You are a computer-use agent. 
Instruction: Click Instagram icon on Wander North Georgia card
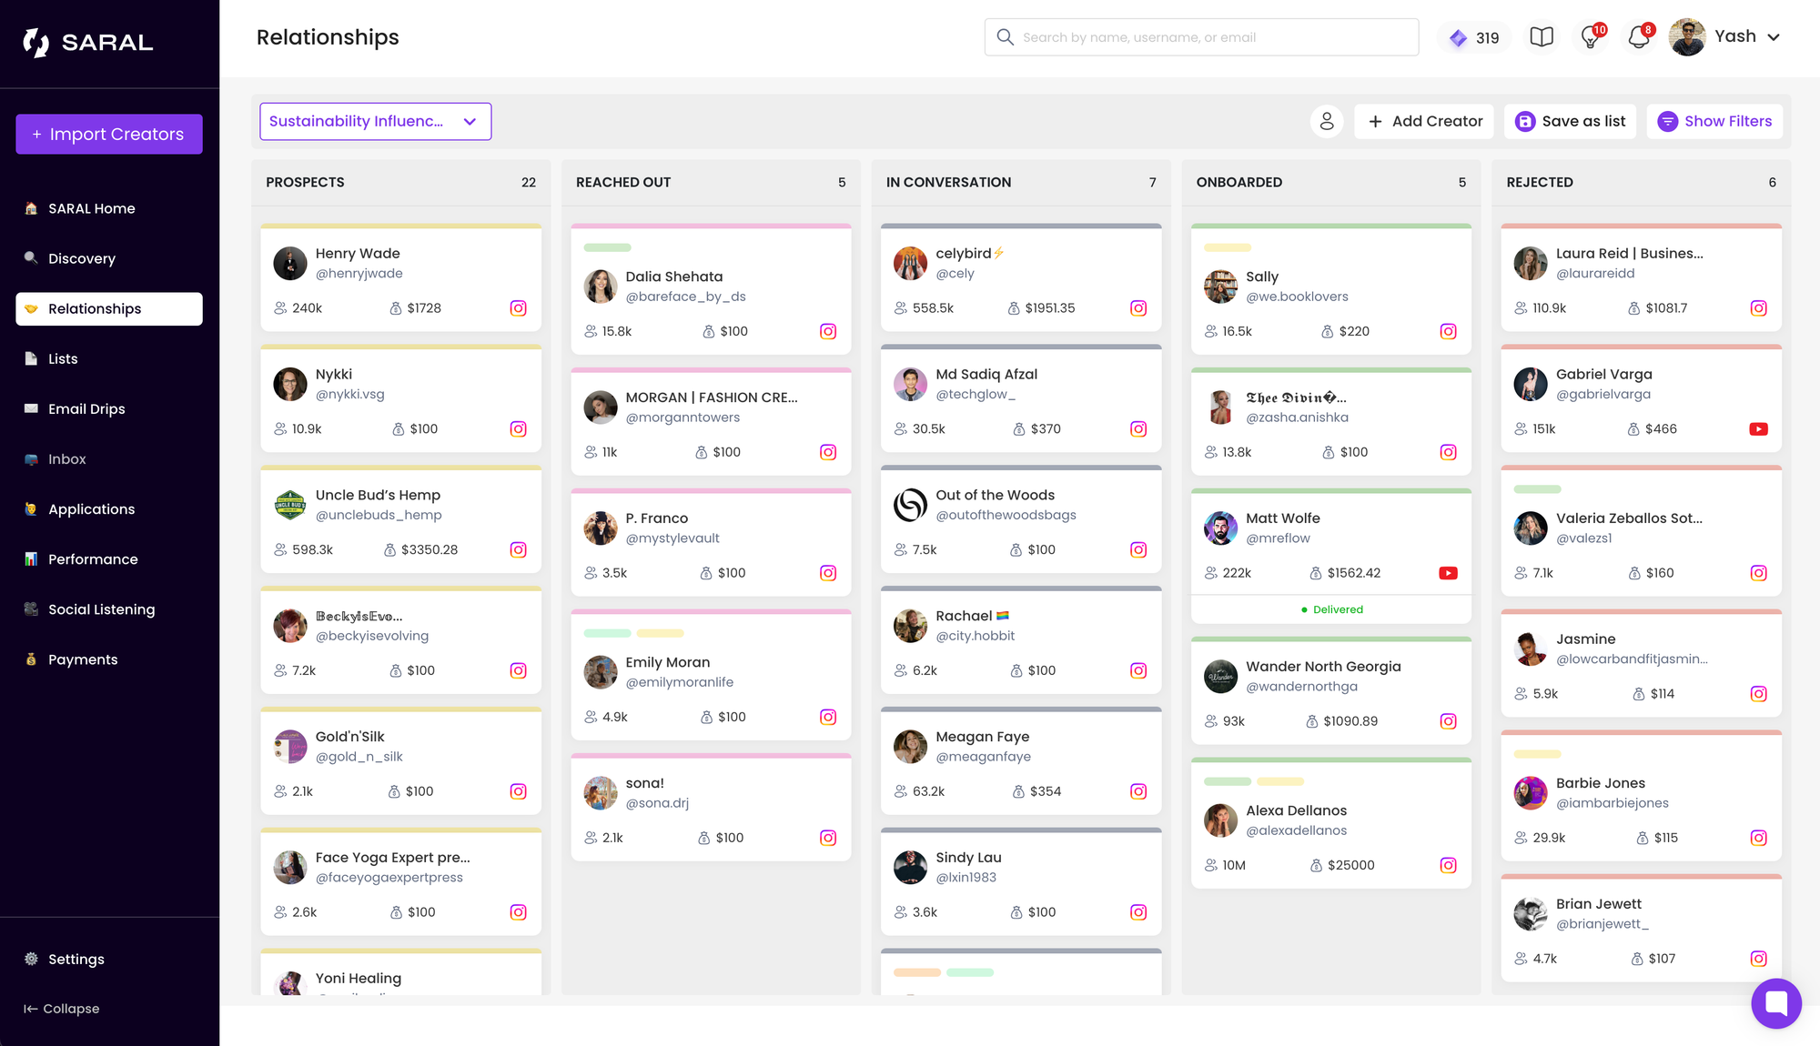(1448, 721)
